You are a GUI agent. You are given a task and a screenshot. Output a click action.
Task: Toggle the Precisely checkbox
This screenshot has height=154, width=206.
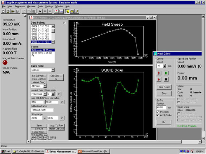tap(158, 112)
